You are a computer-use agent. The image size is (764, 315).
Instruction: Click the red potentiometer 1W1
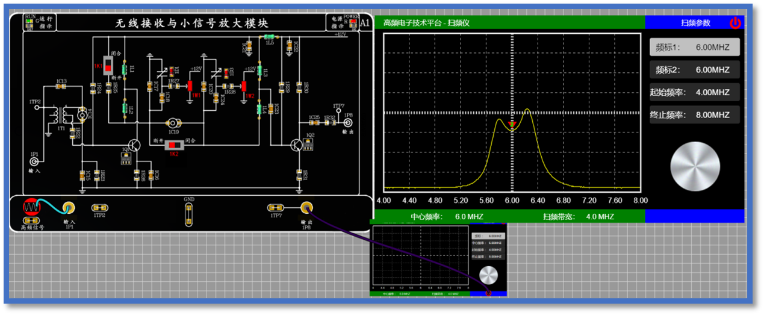click(189, 86)
